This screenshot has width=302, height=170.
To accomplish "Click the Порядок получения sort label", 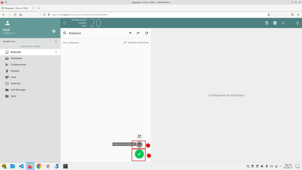I will (x=138, y=42).
